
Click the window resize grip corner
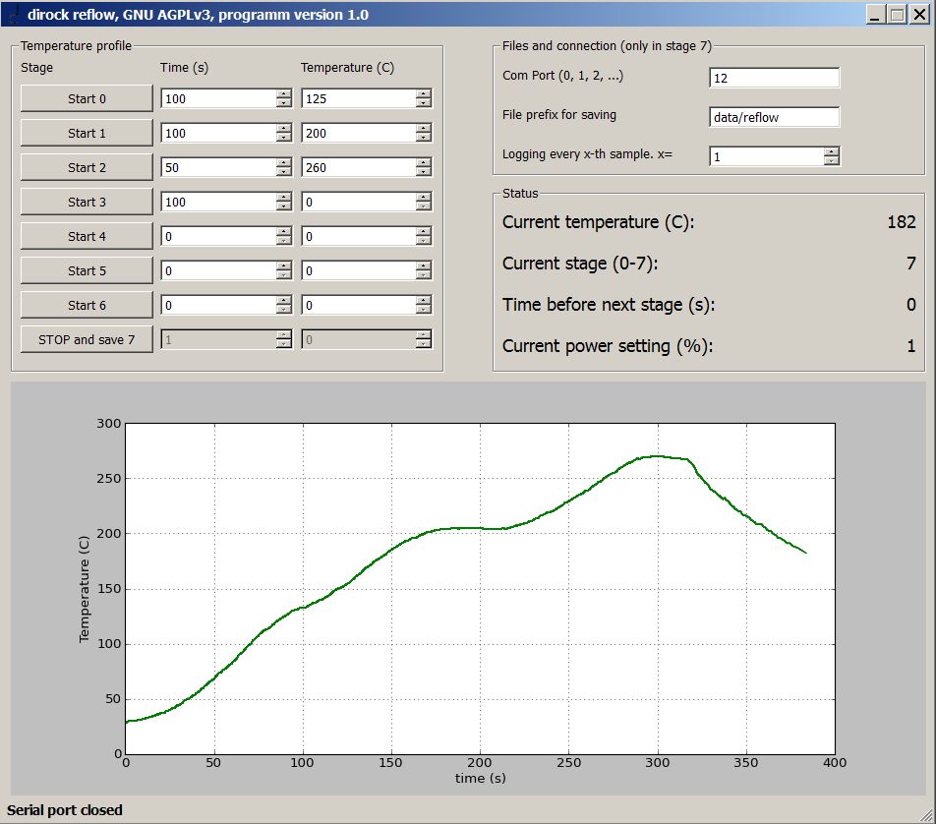pyautogui.click(x=927, y=815)
